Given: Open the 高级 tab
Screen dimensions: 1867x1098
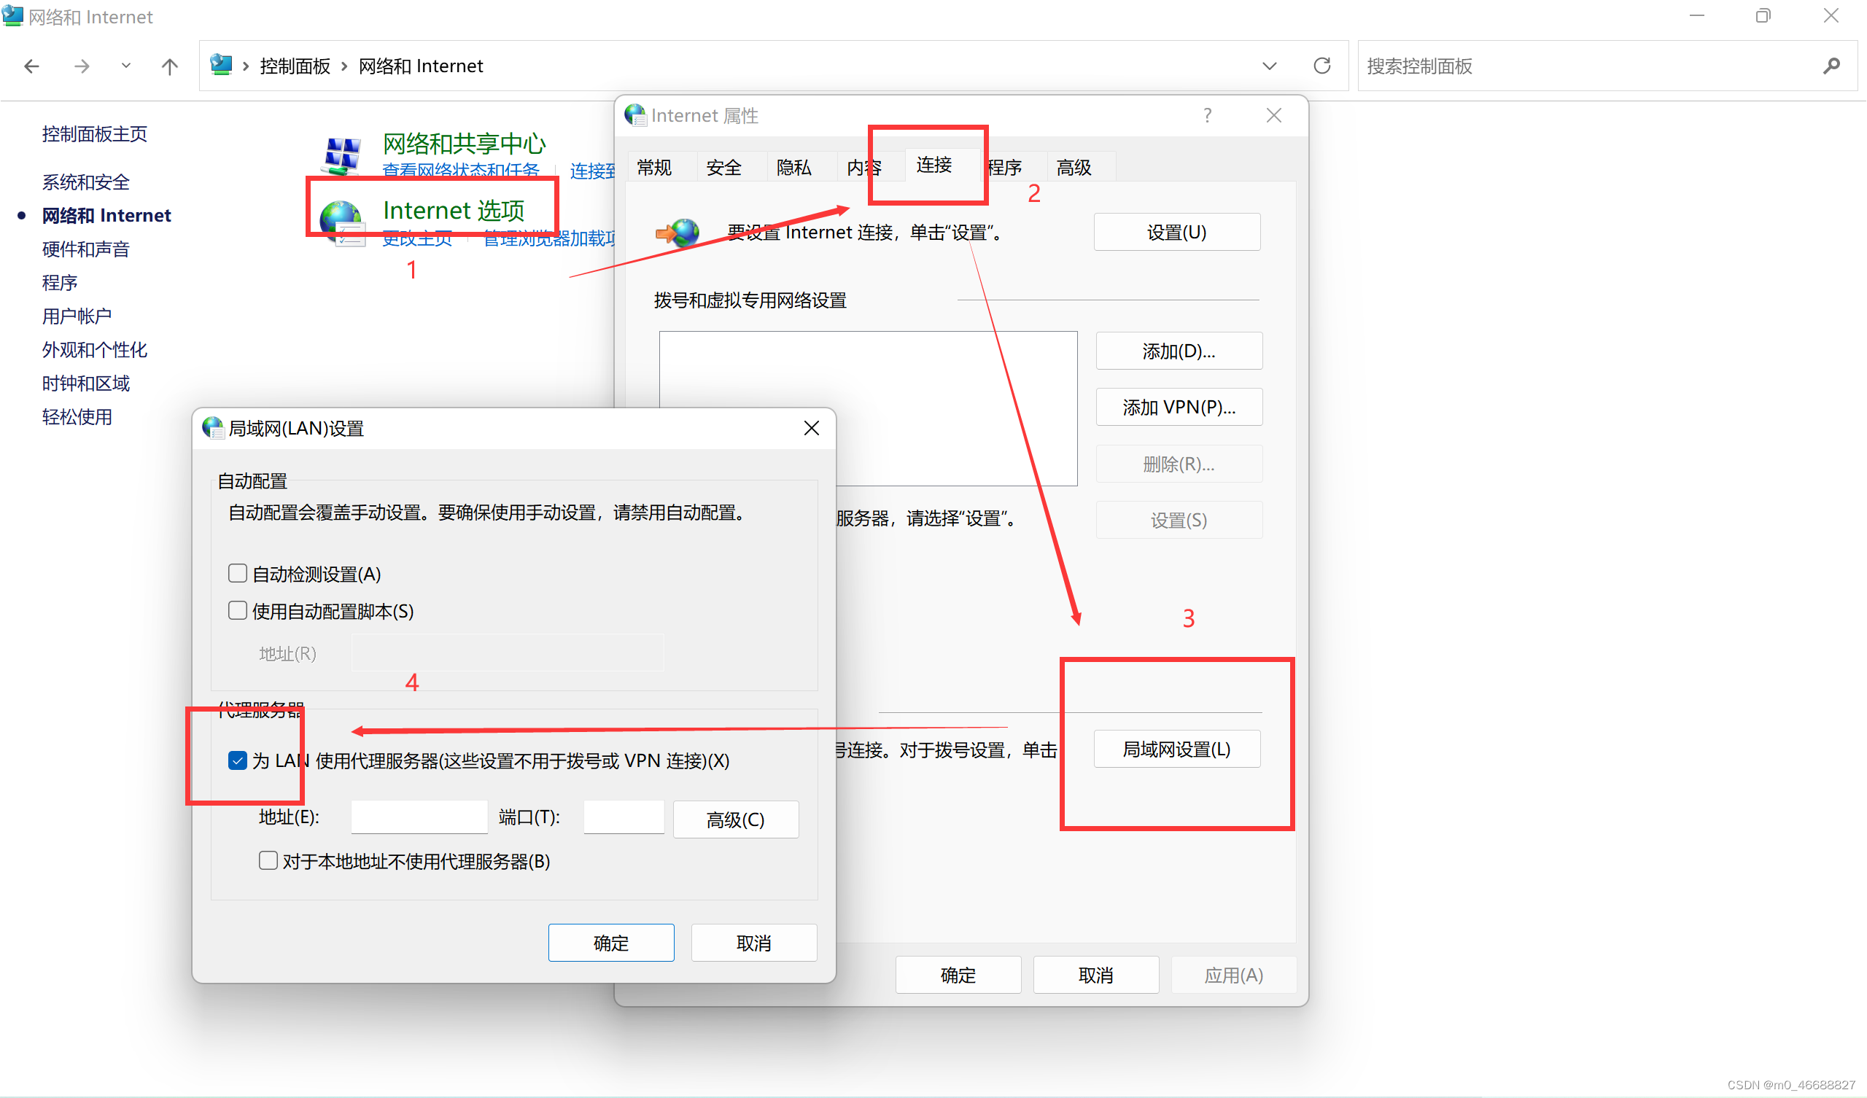Looking at the screenshot, I should click(1074, 168).
